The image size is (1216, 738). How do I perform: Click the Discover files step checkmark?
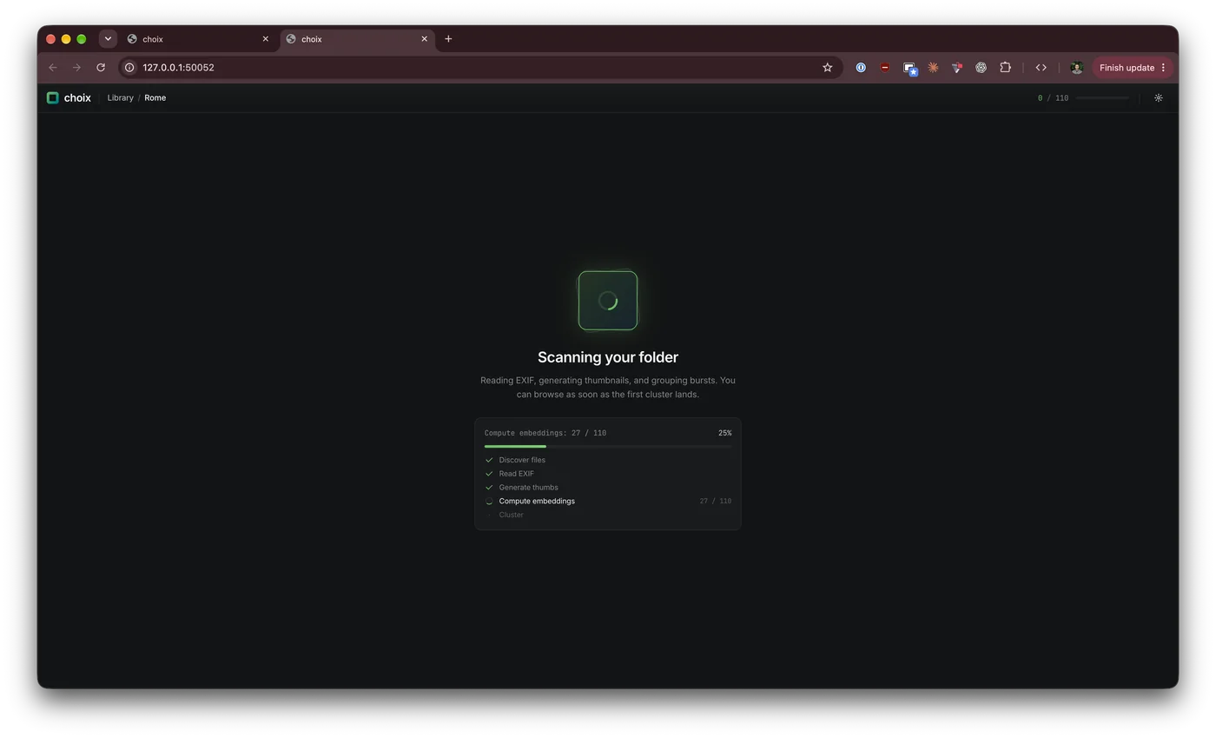(x=489, y=460)
